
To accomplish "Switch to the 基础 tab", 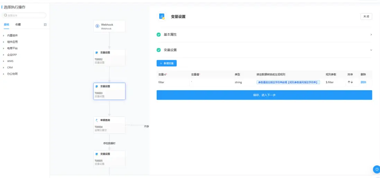I will [6, 25].
